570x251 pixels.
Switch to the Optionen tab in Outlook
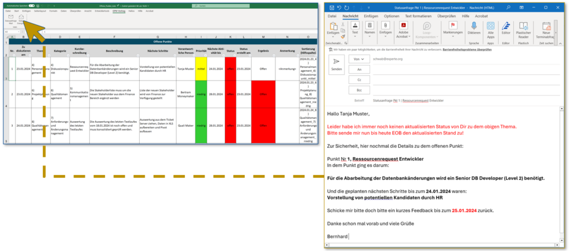point(391,16)
